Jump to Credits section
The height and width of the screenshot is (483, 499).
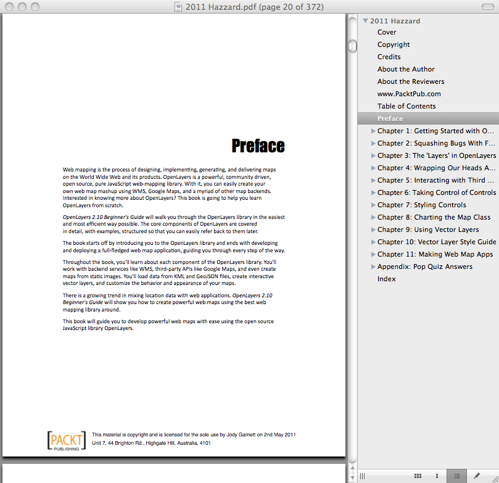389,57
